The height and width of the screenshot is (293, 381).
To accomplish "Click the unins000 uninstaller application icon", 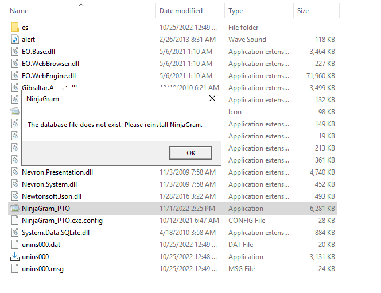I will (15, 256).
